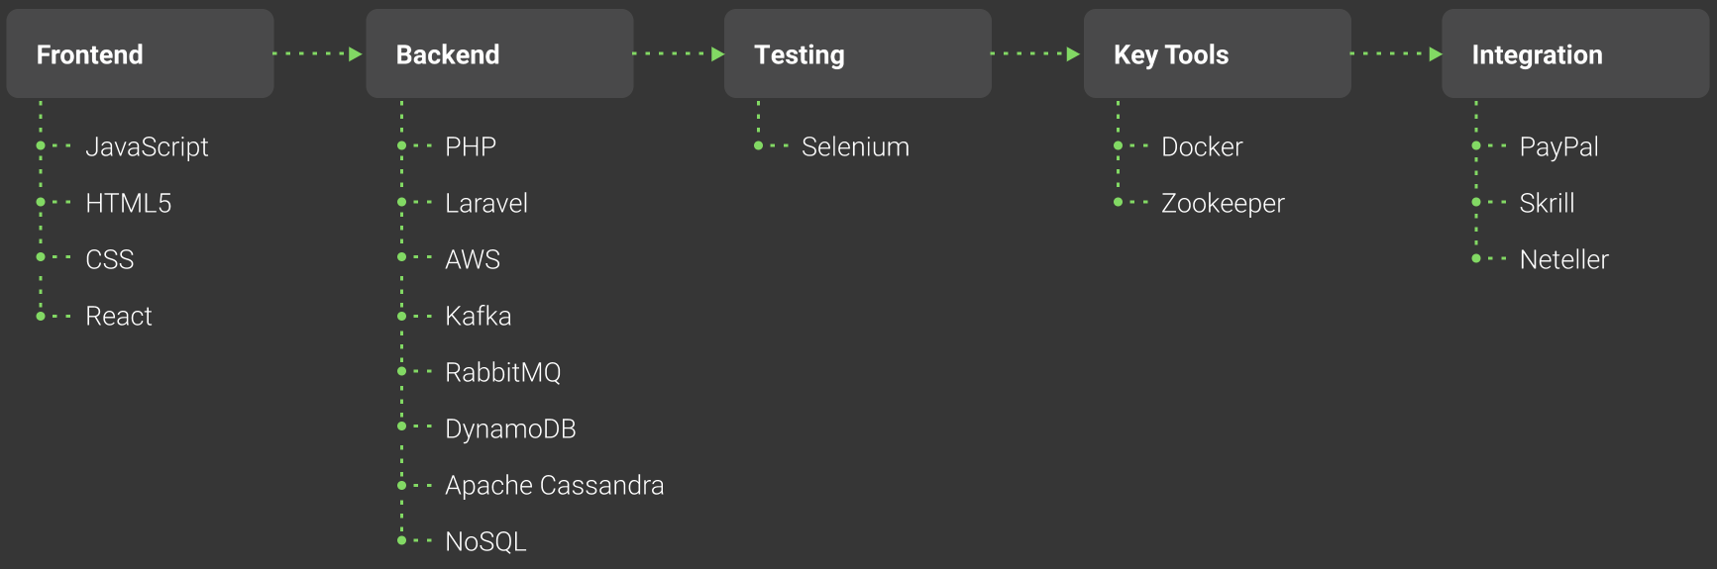Click the Apache Cassandra entry
Screen dimensions: 1717x569
tap(555, 485)
